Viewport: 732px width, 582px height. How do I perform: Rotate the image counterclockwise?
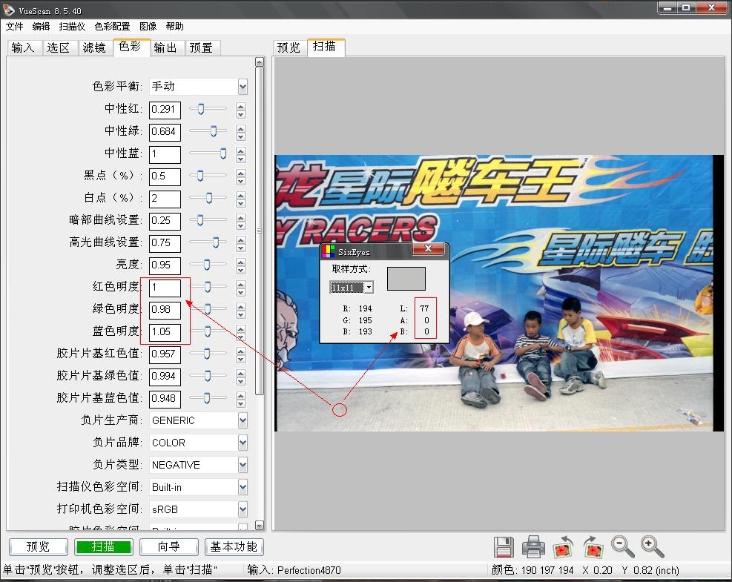tap(563, 547)
